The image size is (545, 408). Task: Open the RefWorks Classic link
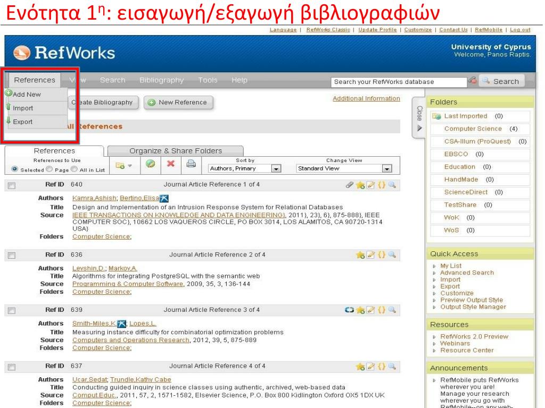click(328, 30)
